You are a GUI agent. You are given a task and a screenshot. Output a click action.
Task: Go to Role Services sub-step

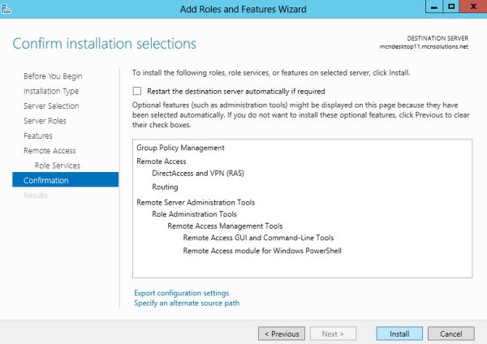[57, 166]
